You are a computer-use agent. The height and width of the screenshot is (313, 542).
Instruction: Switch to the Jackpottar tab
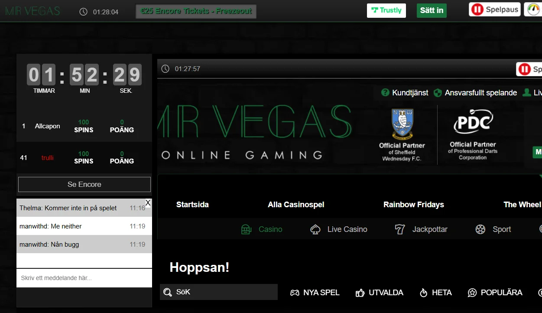coord(421,229)
